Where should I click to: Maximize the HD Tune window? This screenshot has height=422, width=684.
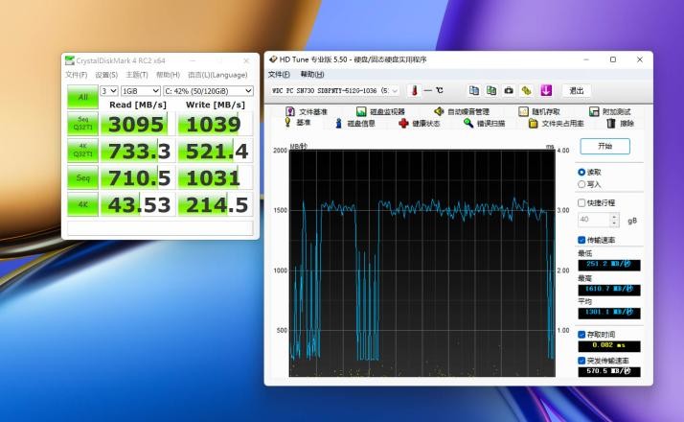613,59
